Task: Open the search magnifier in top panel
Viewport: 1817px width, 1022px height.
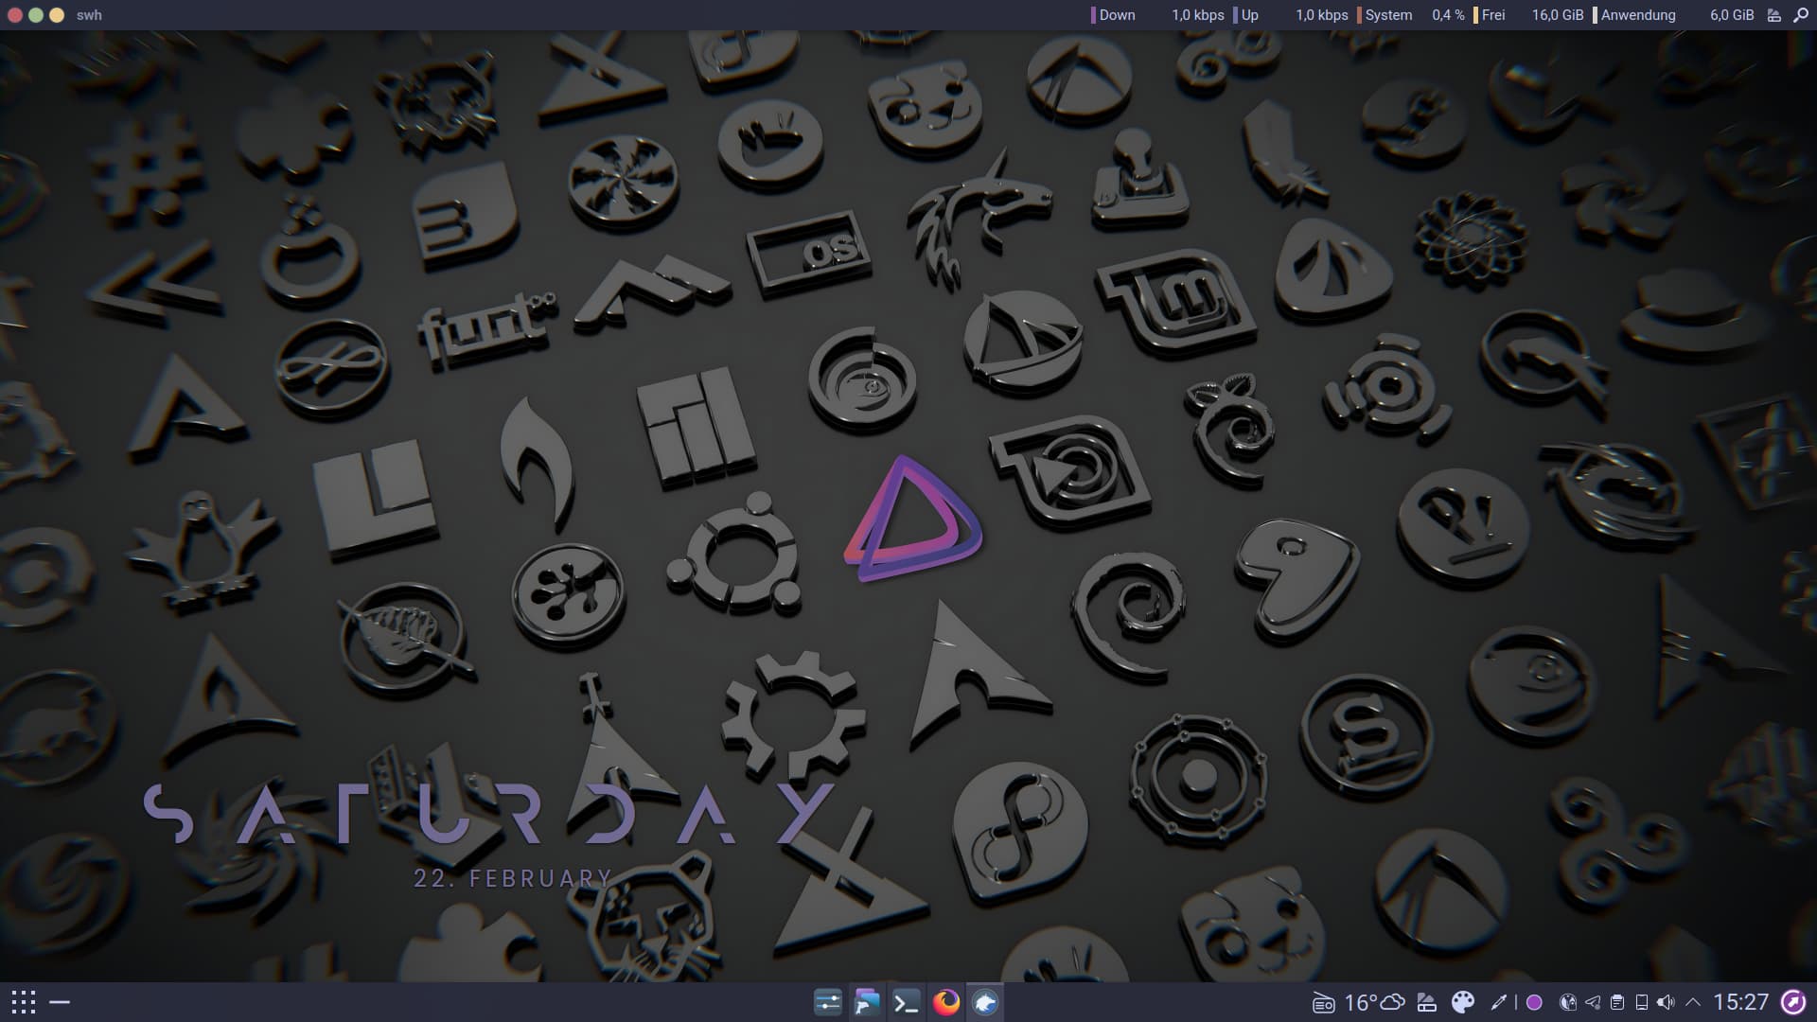Action: pos(1801,15)
